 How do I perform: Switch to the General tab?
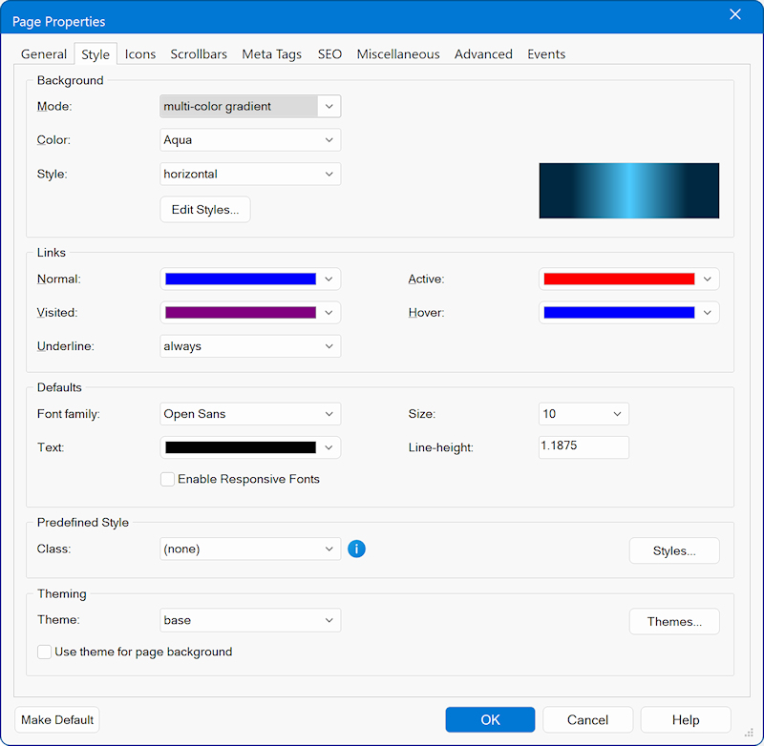coord(44,54)
